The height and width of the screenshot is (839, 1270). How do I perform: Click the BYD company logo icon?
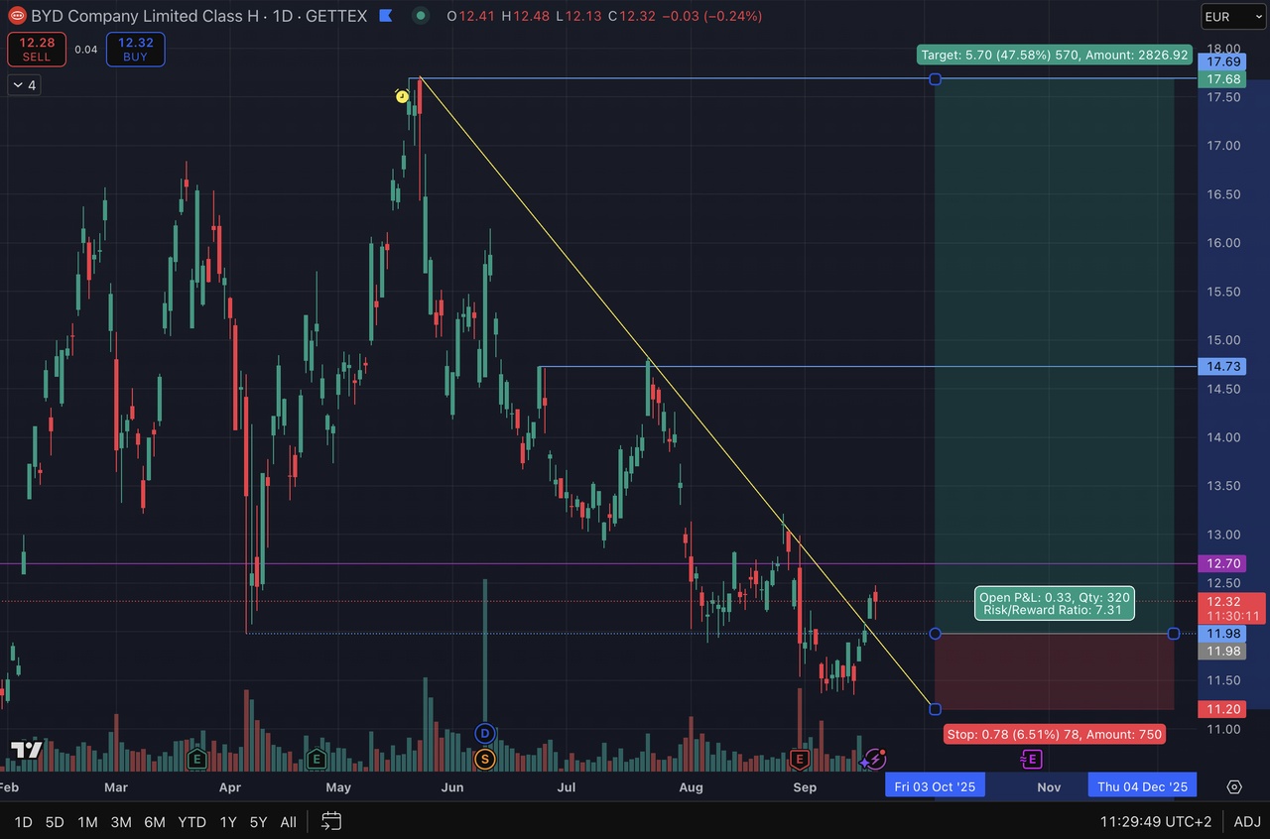click(17, 16)
